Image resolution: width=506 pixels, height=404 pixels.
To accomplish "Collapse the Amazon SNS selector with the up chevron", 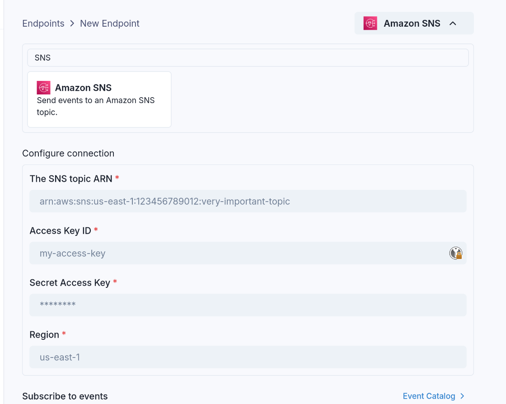I will (x=453, y=23).
